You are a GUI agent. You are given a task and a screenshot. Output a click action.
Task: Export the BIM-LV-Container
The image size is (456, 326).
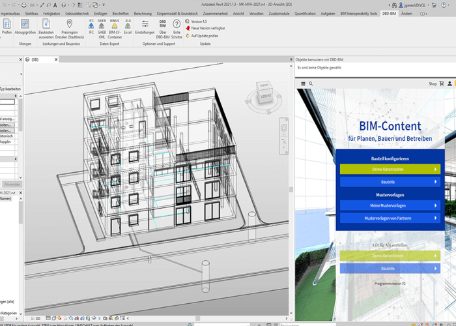pyautogui.click(x=115, y=29)
